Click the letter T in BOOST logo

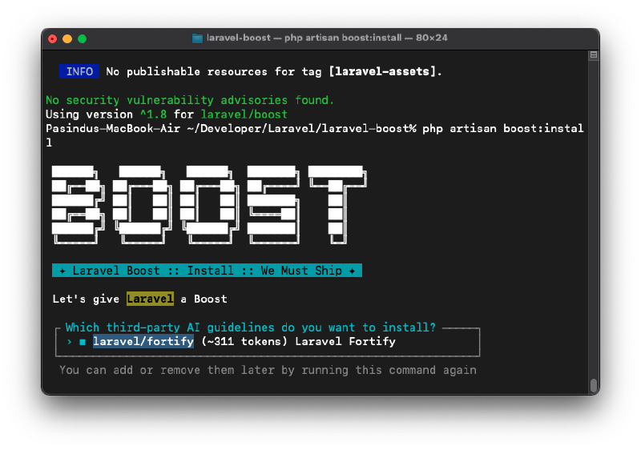tap(335, 204)
